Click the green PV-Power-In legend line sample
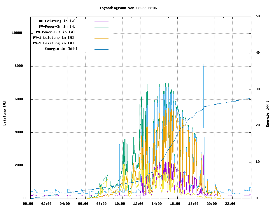280x210 pixels. tap(101, 27)
